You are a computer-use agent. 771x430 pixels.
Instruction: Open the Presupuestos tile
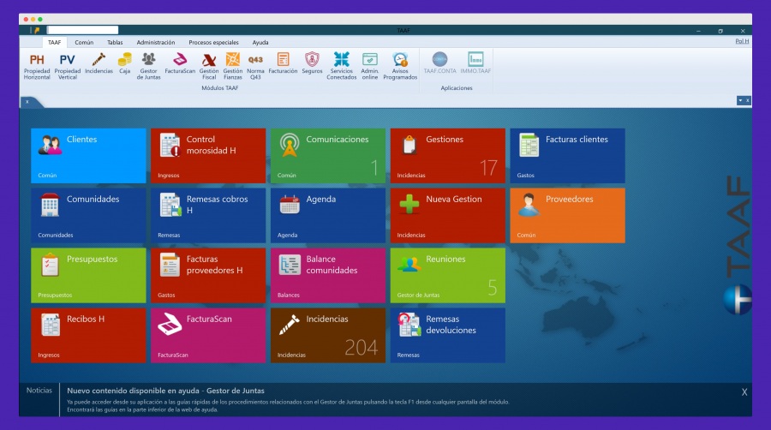coord(88,276)
